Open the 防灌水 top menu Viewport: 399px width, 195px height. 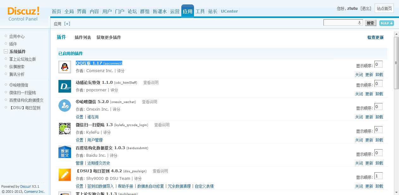pyautogui.click(x=160, y=11)
